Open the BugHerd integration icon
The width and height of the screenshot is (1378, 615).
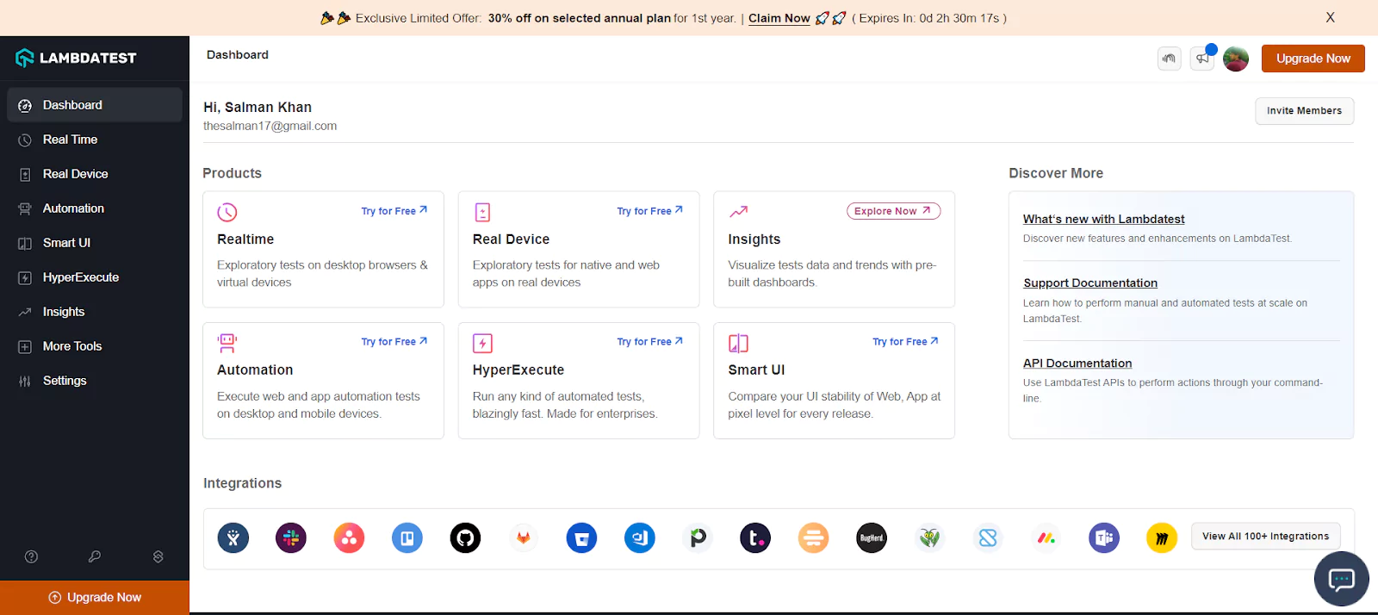(x=872, y=538)
